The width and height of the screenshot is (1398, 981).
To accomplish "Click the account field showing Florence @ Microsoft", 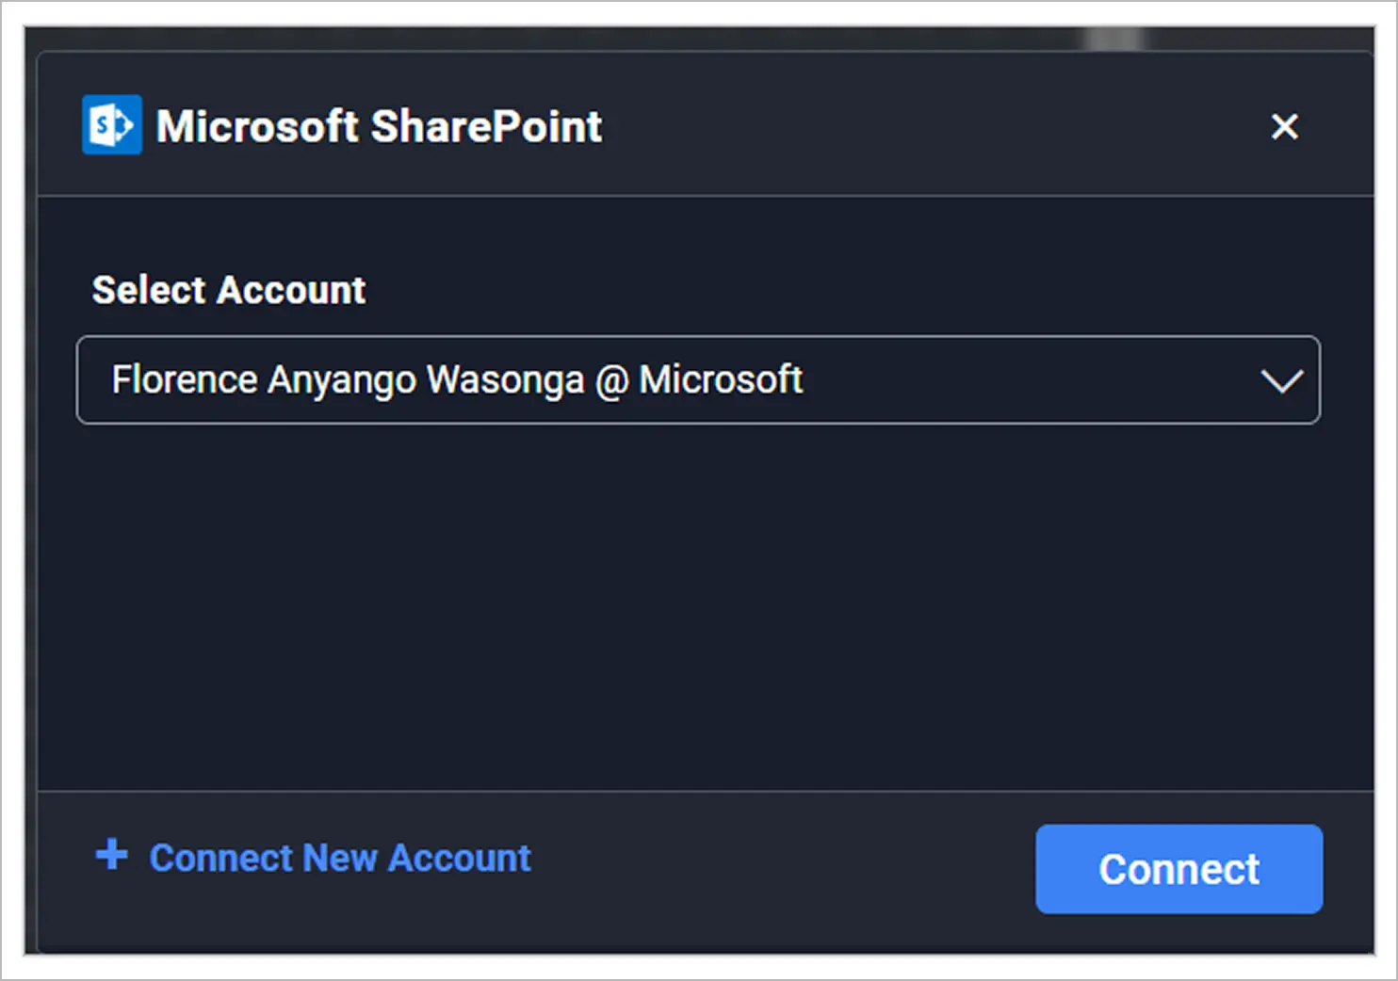I will 699,380.
